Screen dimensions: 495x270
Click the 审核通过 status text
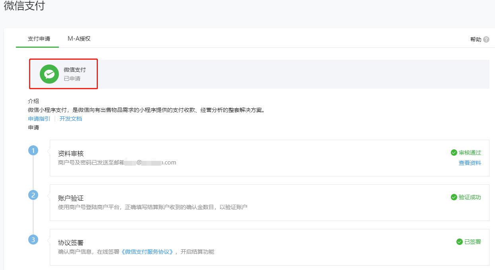tap(470, 153)
